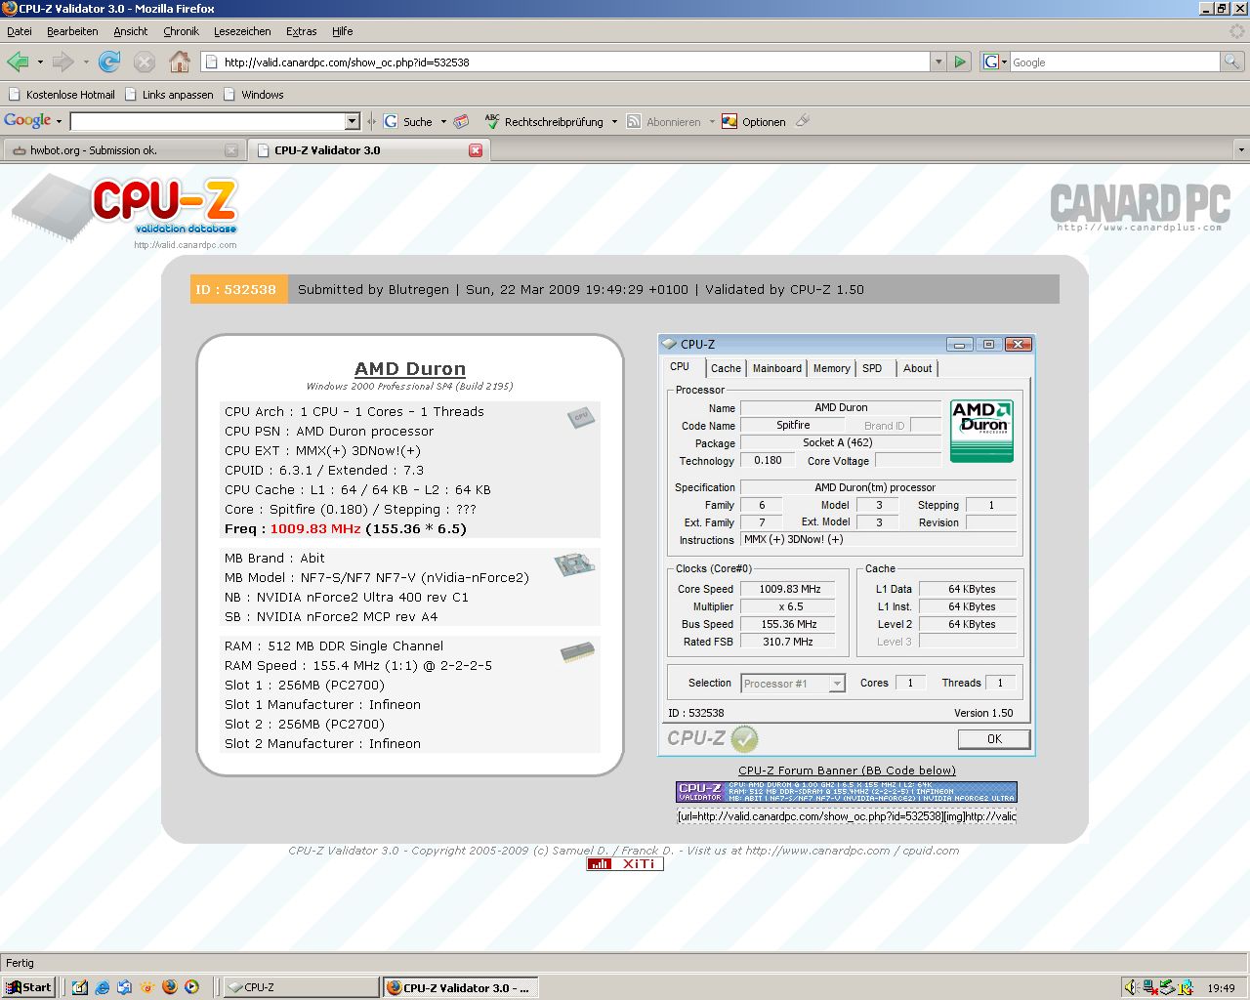Click the green validated checkmark icon
Screen dimensions: 1250x1000
(744, 738)
